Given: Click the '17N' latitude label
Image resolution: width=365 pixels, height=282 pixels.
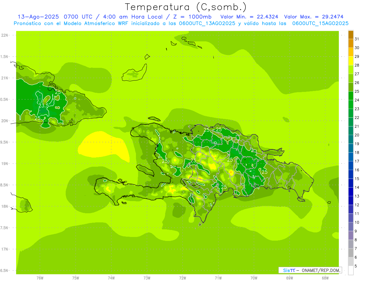Looking at the screenshot, I should pos(5,249).
